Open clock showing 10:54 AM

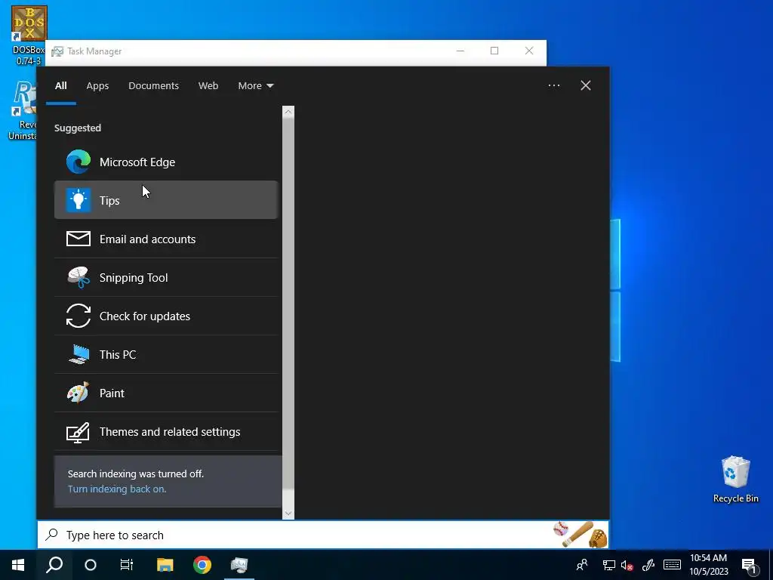coord(708,565)
